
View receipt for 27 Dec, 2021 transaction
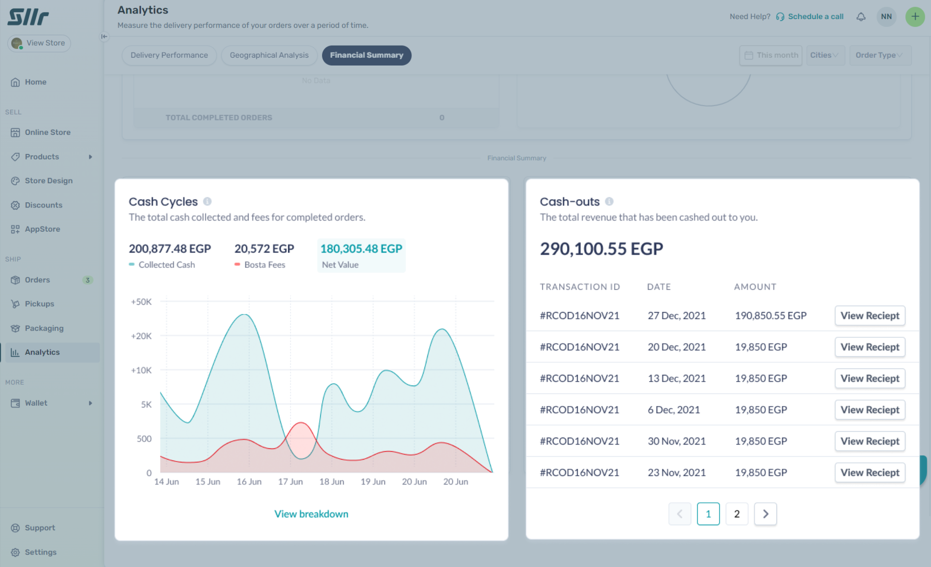click(869, 316)
